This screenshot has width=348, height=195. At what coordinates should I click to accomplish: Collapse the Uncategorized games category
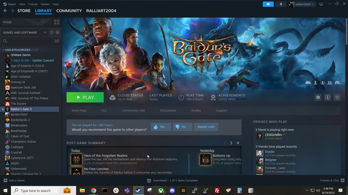[x=3, y=50]
